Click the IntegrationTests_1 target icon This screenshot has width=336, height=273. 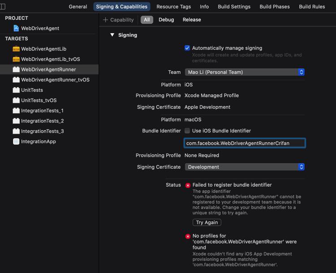coord(16,111)
